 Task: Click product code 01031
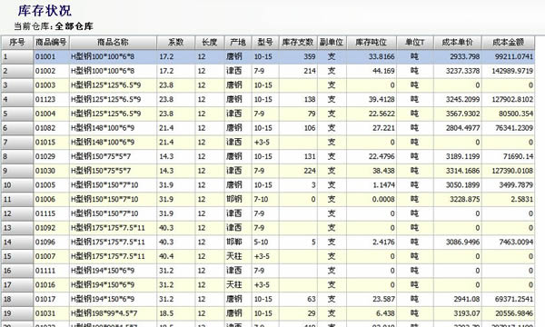[45, 313]
